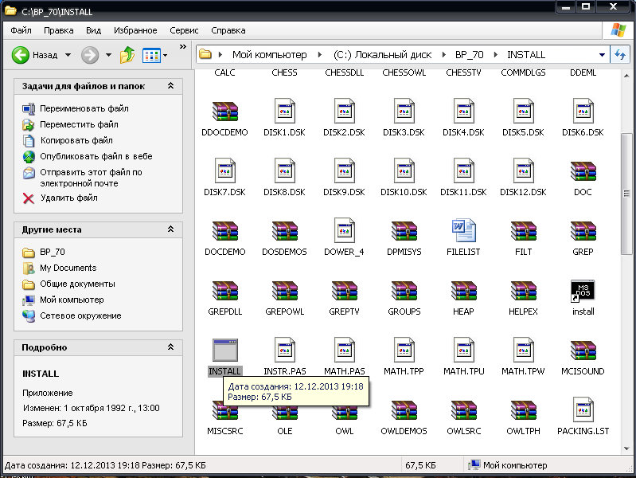Screen dimensions: 636x478
Task: Click Опубликовать файл в вебе link
Action: point(96,156)
